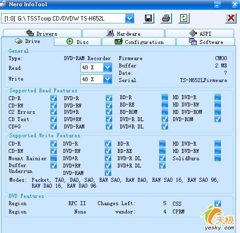Toggle C2 Errors read checkbox
240x233 pixels.
(53, 112)
